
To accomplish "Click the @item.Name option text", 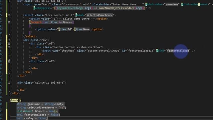I will [82, 29].
